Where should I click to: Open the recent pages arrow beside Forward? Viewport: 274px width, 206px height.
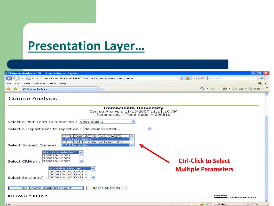tap(22, 78)
